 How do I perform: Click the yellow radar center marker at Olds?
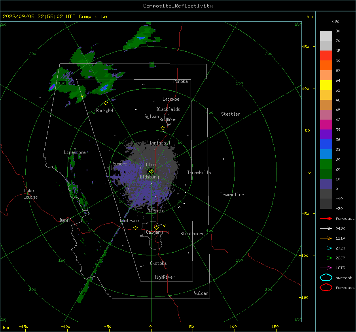tap(151, 172)
